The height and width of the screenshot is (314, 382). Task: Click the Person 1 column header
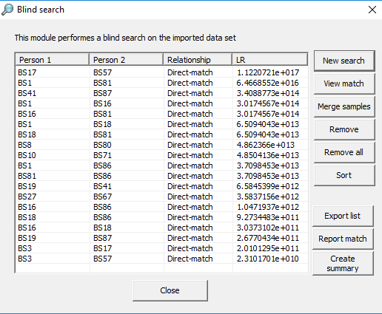click(53, 60)
